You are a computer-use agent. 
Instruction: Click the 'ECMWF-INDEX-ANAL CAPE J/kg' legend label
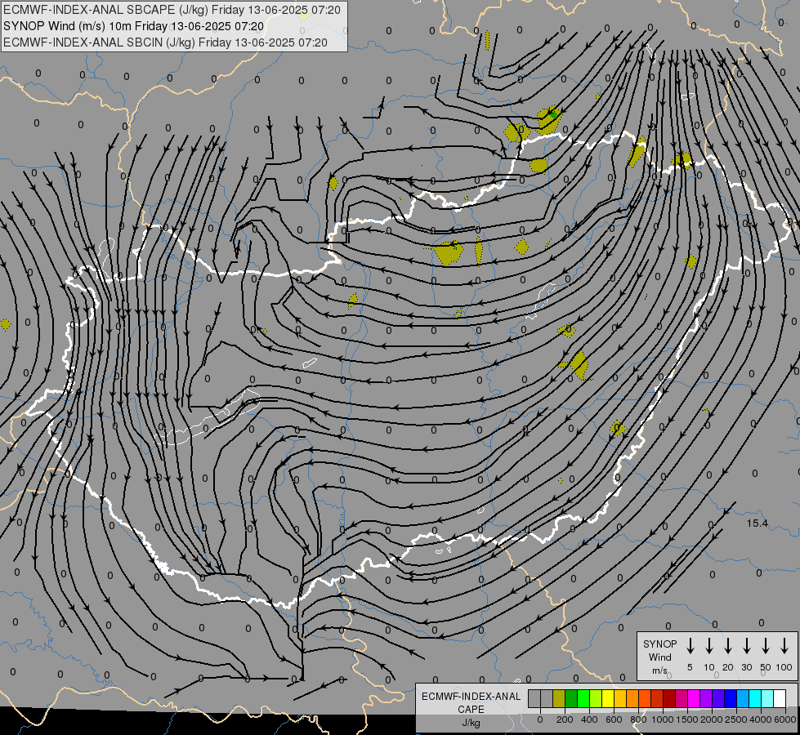click(x=471, y=710)
